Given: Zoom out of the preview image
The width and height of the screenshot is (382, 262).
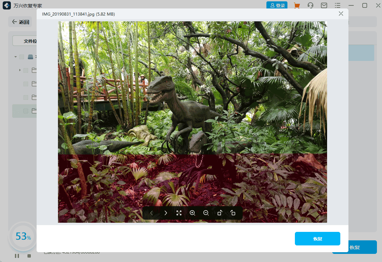Looking at the screenshot, I should [x=206, y=213].
